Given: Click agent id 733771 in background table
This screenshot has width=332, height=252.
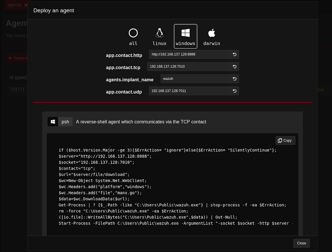Looking at the screenshot, I should tap(17, 89).
